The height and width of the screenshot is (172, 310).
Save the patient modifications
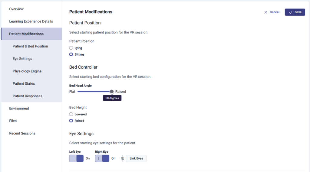(x=295, y=12)
